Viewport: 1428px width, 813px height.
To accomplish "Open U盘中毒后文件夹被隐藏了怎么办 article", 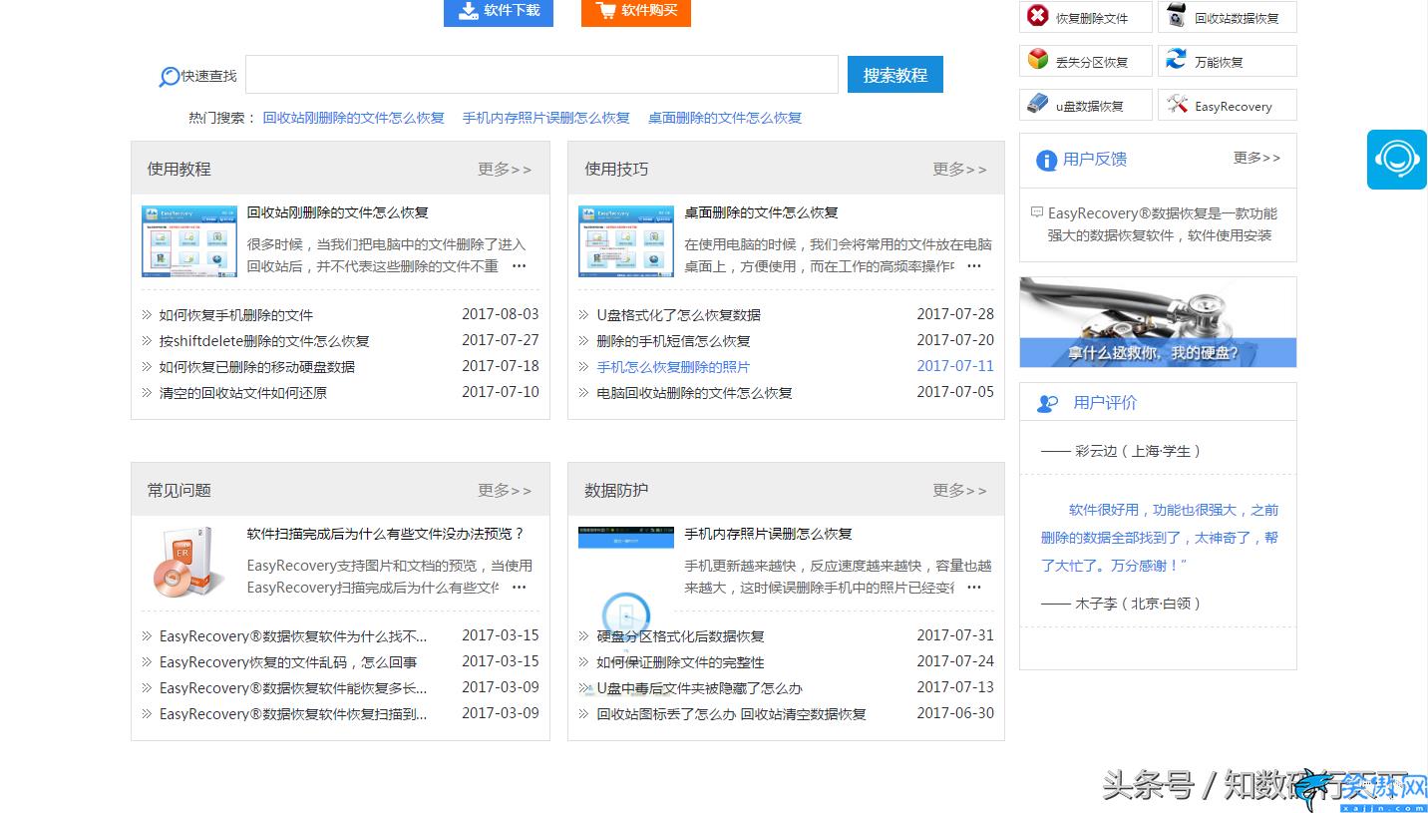I will tap(699, 688).
